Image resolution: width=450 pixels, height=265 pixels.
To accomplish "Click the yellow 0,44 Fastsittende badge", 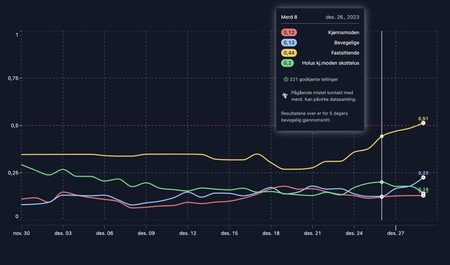I will coord(289,53).
